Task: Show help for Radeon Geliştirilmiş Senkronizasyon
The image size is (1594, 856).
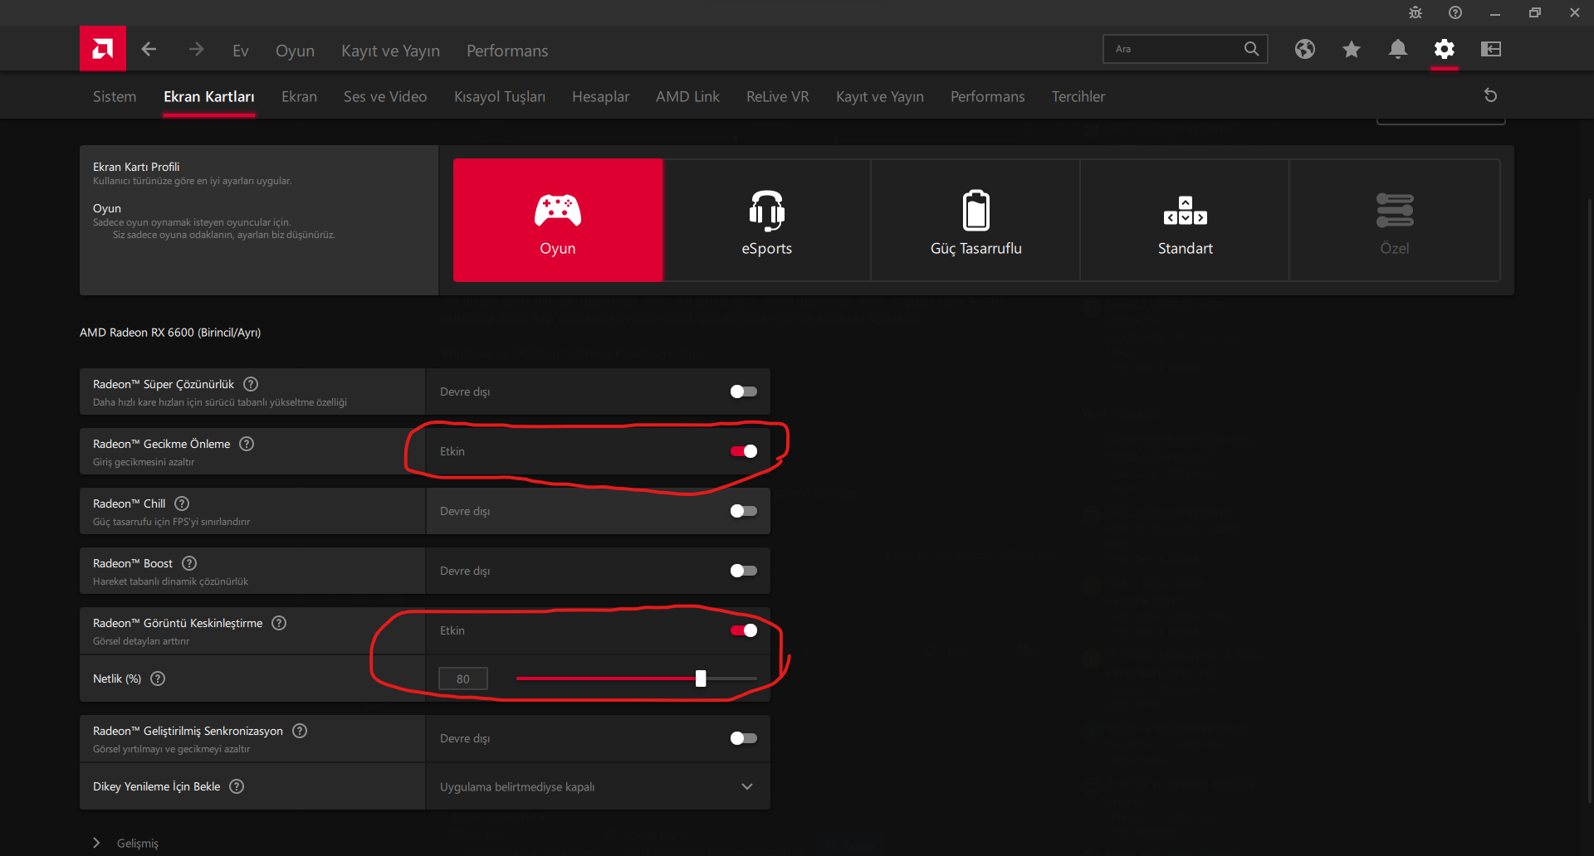Action: tap(300, 731)
